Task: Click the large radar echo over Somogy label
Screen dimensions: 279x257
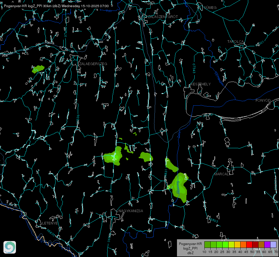Action: coord(179,187)
